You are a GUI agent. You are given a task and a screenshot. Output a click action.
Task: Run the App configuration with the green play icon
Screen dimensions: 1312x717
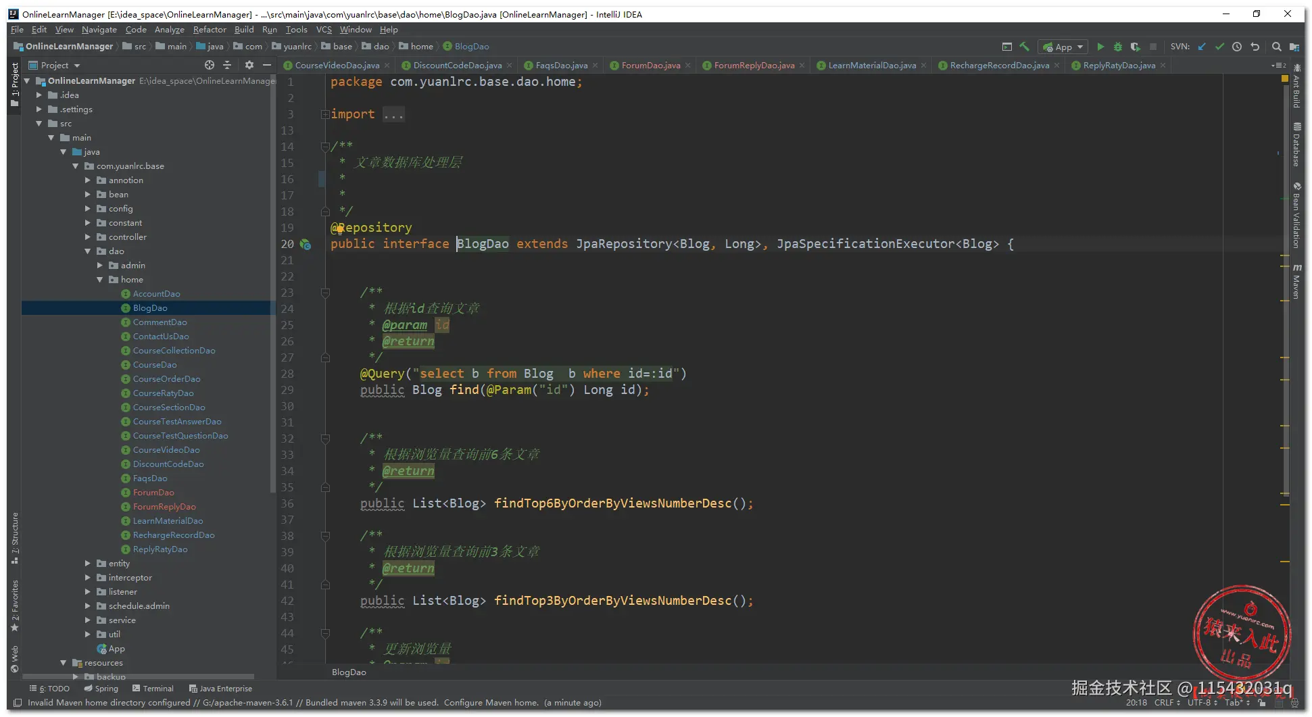[1100, 47]
